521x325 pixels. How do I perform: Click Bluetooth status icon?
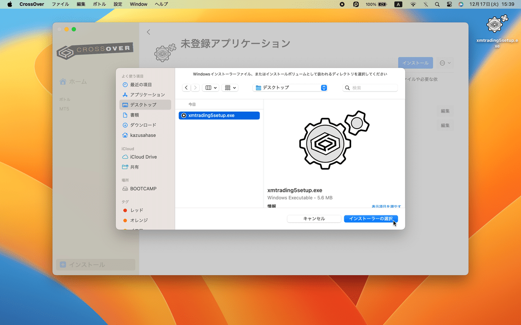point(425,4)
